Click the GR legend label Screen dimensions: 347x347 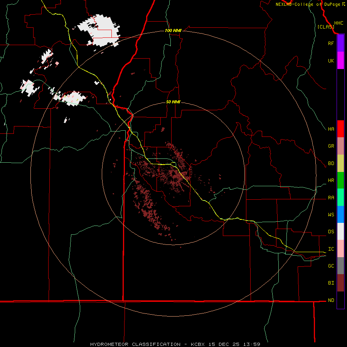click(x=331, y=146)
